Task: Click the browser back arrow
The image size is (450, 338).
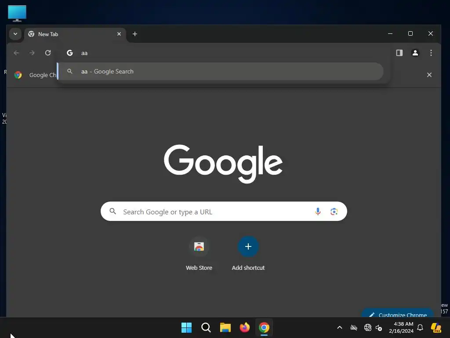Action: (x=16, y=53)
